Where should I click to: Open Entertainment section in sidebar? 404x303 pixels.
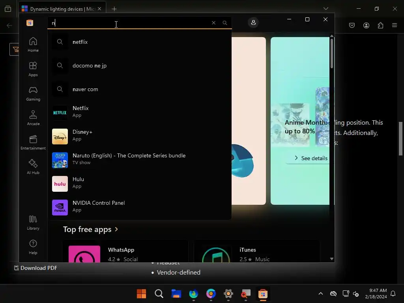click(x=33, y=143)
